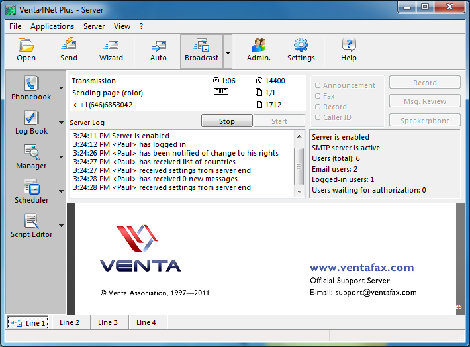The image size is (470, 347).
Task: Click the 'Sending page (color)' status text
Action: click(x=107, y=93)
